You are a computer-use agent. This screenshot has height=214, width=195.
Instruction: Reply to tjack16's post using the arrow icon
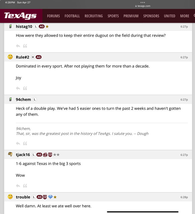click(18, 186)
